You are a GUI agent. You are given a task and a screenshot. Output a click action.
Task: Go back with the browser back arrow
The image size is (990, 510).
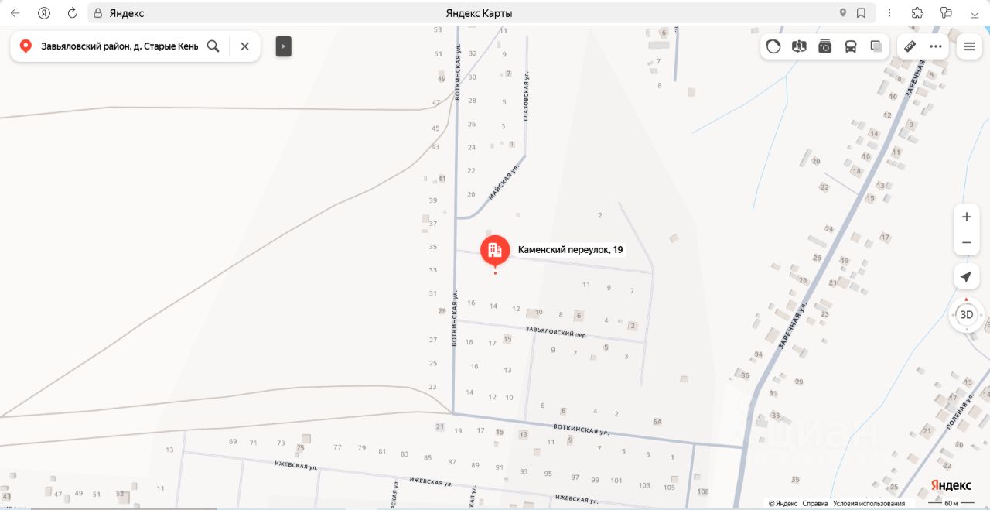click(x=15, y=13)
